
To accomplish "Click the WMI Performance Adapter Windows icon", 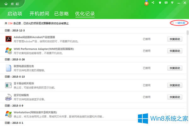I will [9, 51].
